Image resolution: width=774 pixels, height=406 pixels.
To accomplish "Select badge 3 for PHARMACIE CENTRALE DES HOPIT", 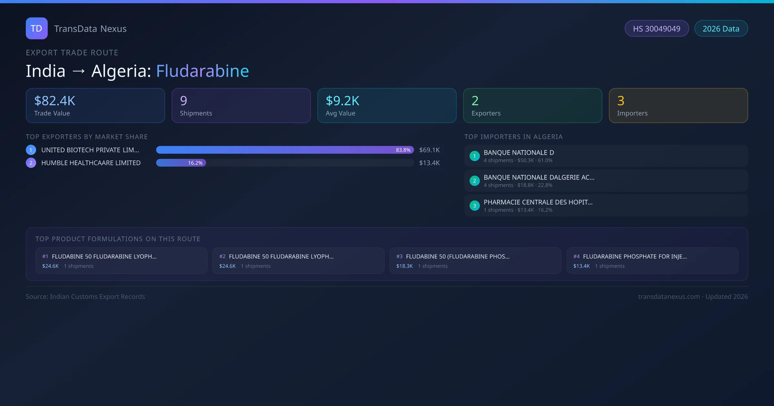I will tap(474, 205).
